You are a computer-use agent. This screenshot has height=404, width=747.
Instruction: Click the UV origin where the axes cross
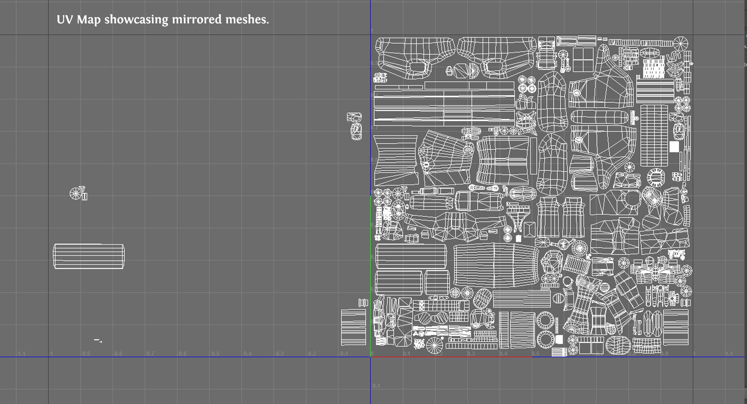[370, 357]
